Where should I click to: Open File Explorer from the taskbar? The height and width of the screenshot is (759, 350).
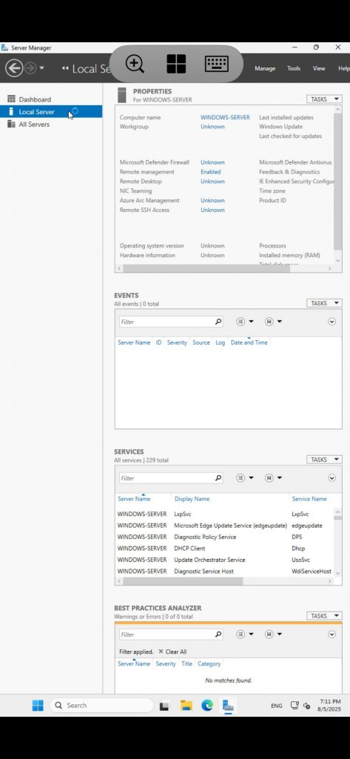pos(186,706)
